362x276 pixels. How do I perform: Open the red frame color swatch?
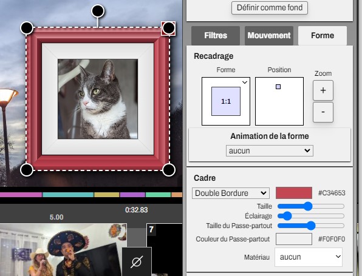294,193
